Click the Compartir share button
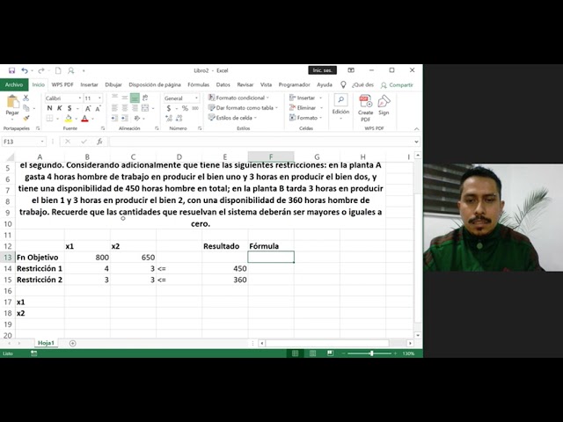This screenshot has height=422, width=563. [397, 85]
